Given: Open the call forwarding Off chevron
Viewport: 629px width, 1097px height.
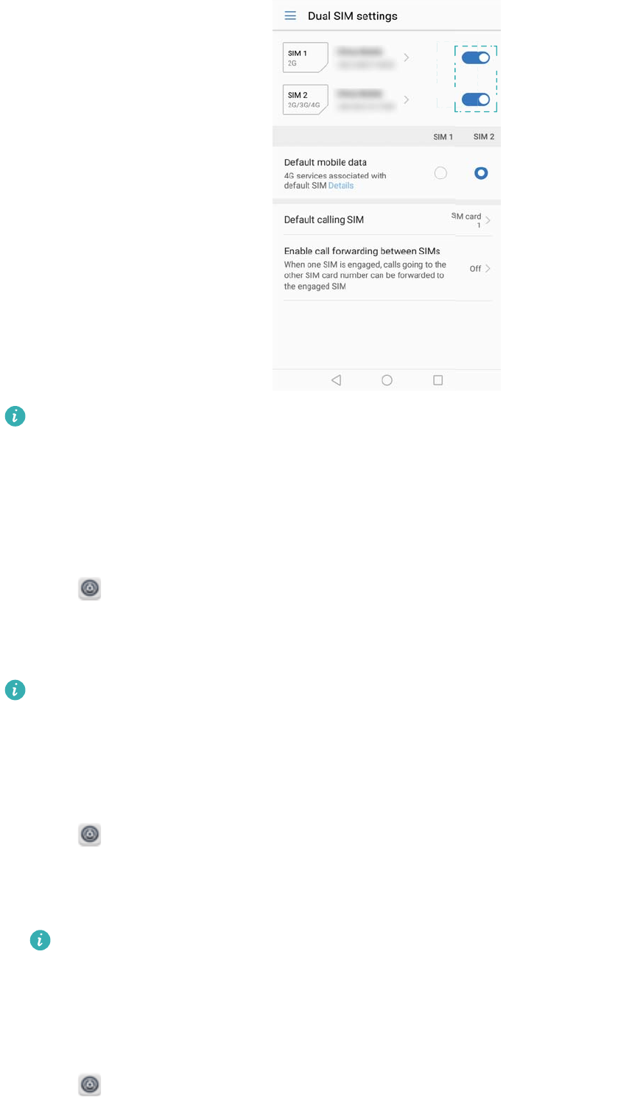Looking at the screenshot, I should coord(488,269).
